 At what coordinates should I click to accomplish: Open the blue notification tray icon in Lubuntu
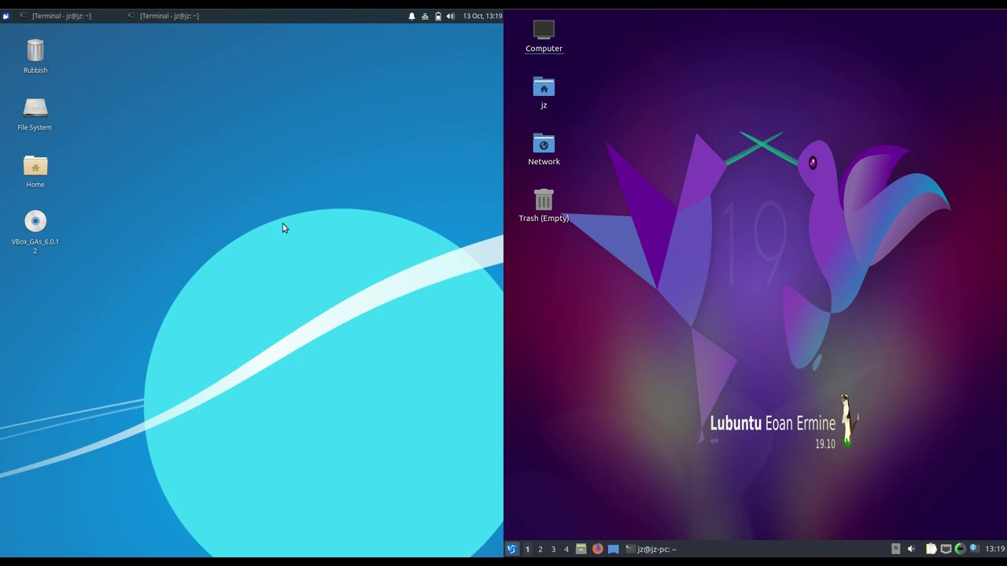[x=974, y=549]
